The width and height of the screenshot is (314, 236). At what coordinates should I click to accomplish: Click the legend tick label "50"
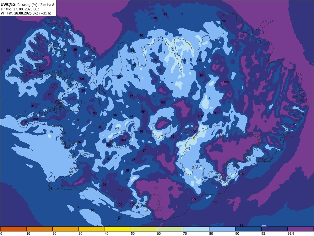click(x=133, y=233)
